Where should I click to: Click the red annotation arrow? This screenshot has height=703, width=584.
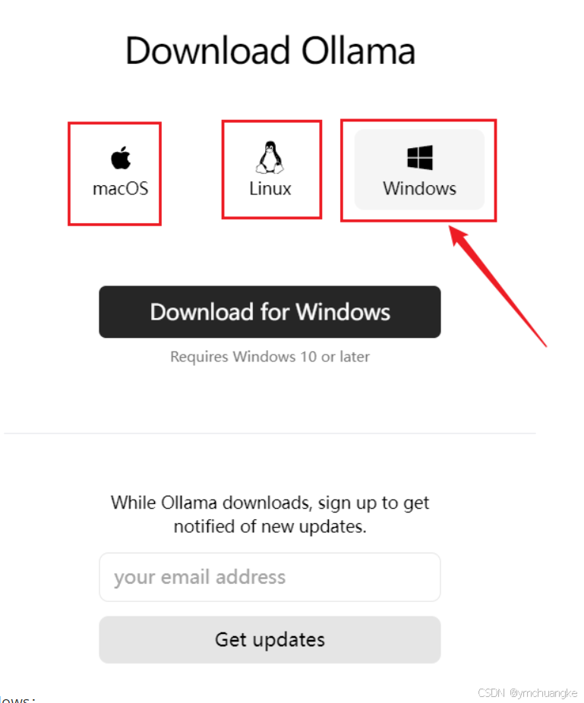(x=497, y=286)
